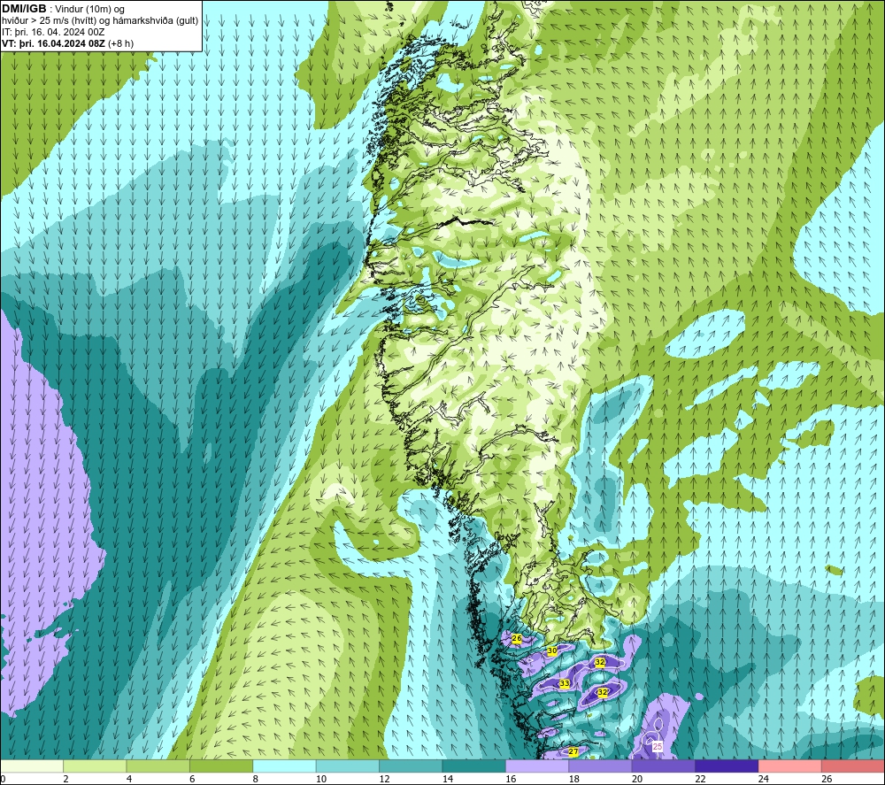This screenshot has height=785, width=885.
Task: Click the 32 gust label nearest the 30 label
Action: pos(600,662)
